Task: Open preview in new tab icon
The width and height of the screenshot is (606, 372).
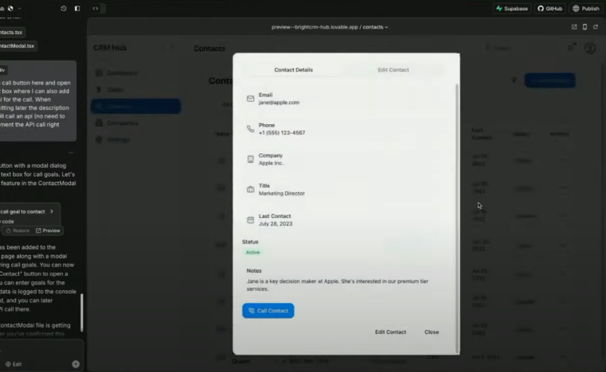Action: [x=574, y=26]
